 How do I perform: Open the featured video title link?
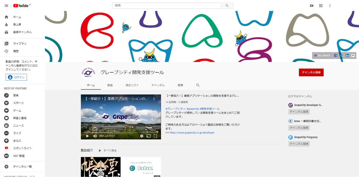202,96
